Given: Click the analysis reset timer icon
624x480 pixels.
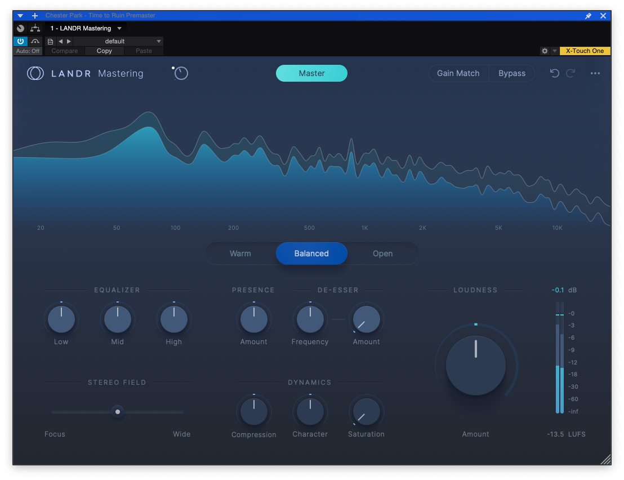Looking at the screenshot, I should coord(181,73).
